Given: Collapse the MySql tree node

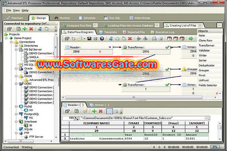Looking at the screenshot, I should click(x=16, y=107).
